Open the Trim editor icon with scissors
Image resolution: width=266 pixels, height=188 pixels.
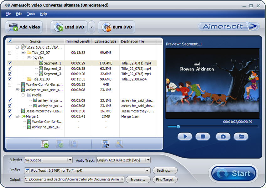pos(105,144)
